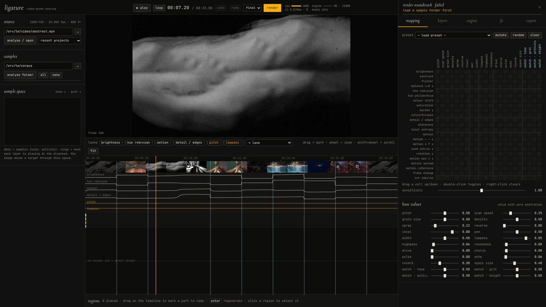Switch to the fx tab
The height and width of the screenshot is (307, 546).
(502, 21)
